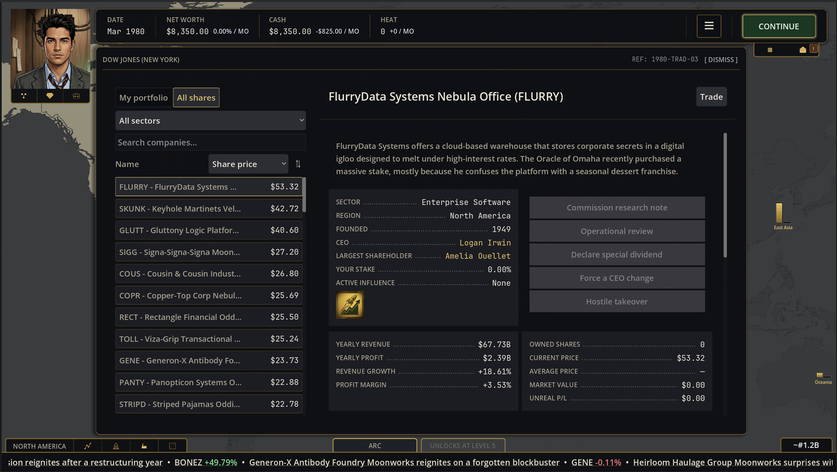Click the NET WORTH $8,350.00 value
Image resolution: width=837 pixels, height=472 pixels.
pos(187,31)
